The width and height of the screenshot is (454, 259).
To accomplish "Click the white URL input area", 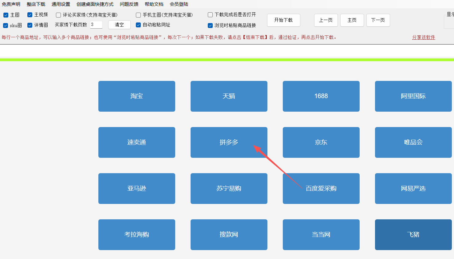I will pos(227,51).
